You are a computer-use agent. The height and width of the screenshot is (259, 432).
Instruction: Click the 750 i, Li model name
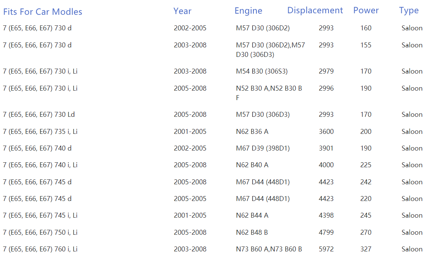coord(40,232)
